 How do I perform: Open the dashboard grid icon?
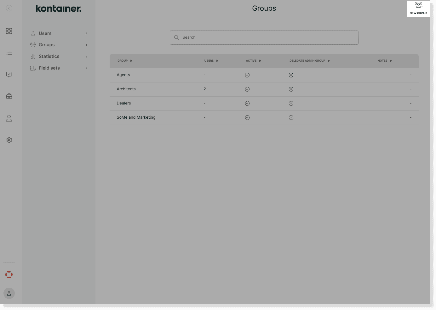pos(9,31)
